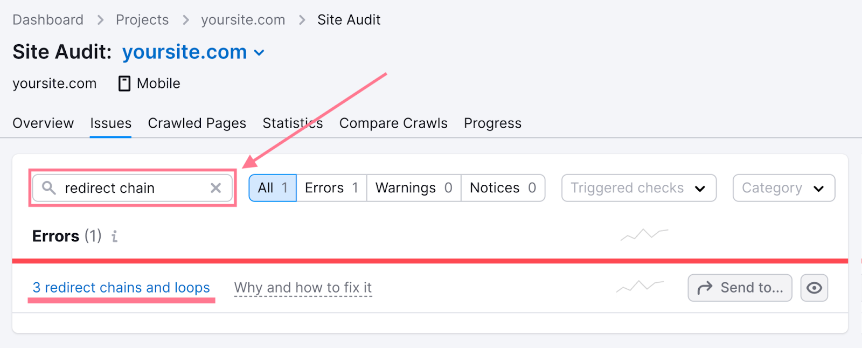The width and height of the screenshot is (862, 348).
Task: Expand the yoursite.com project selector chevron
Action: pyautogui.click(x=259, y=52)
